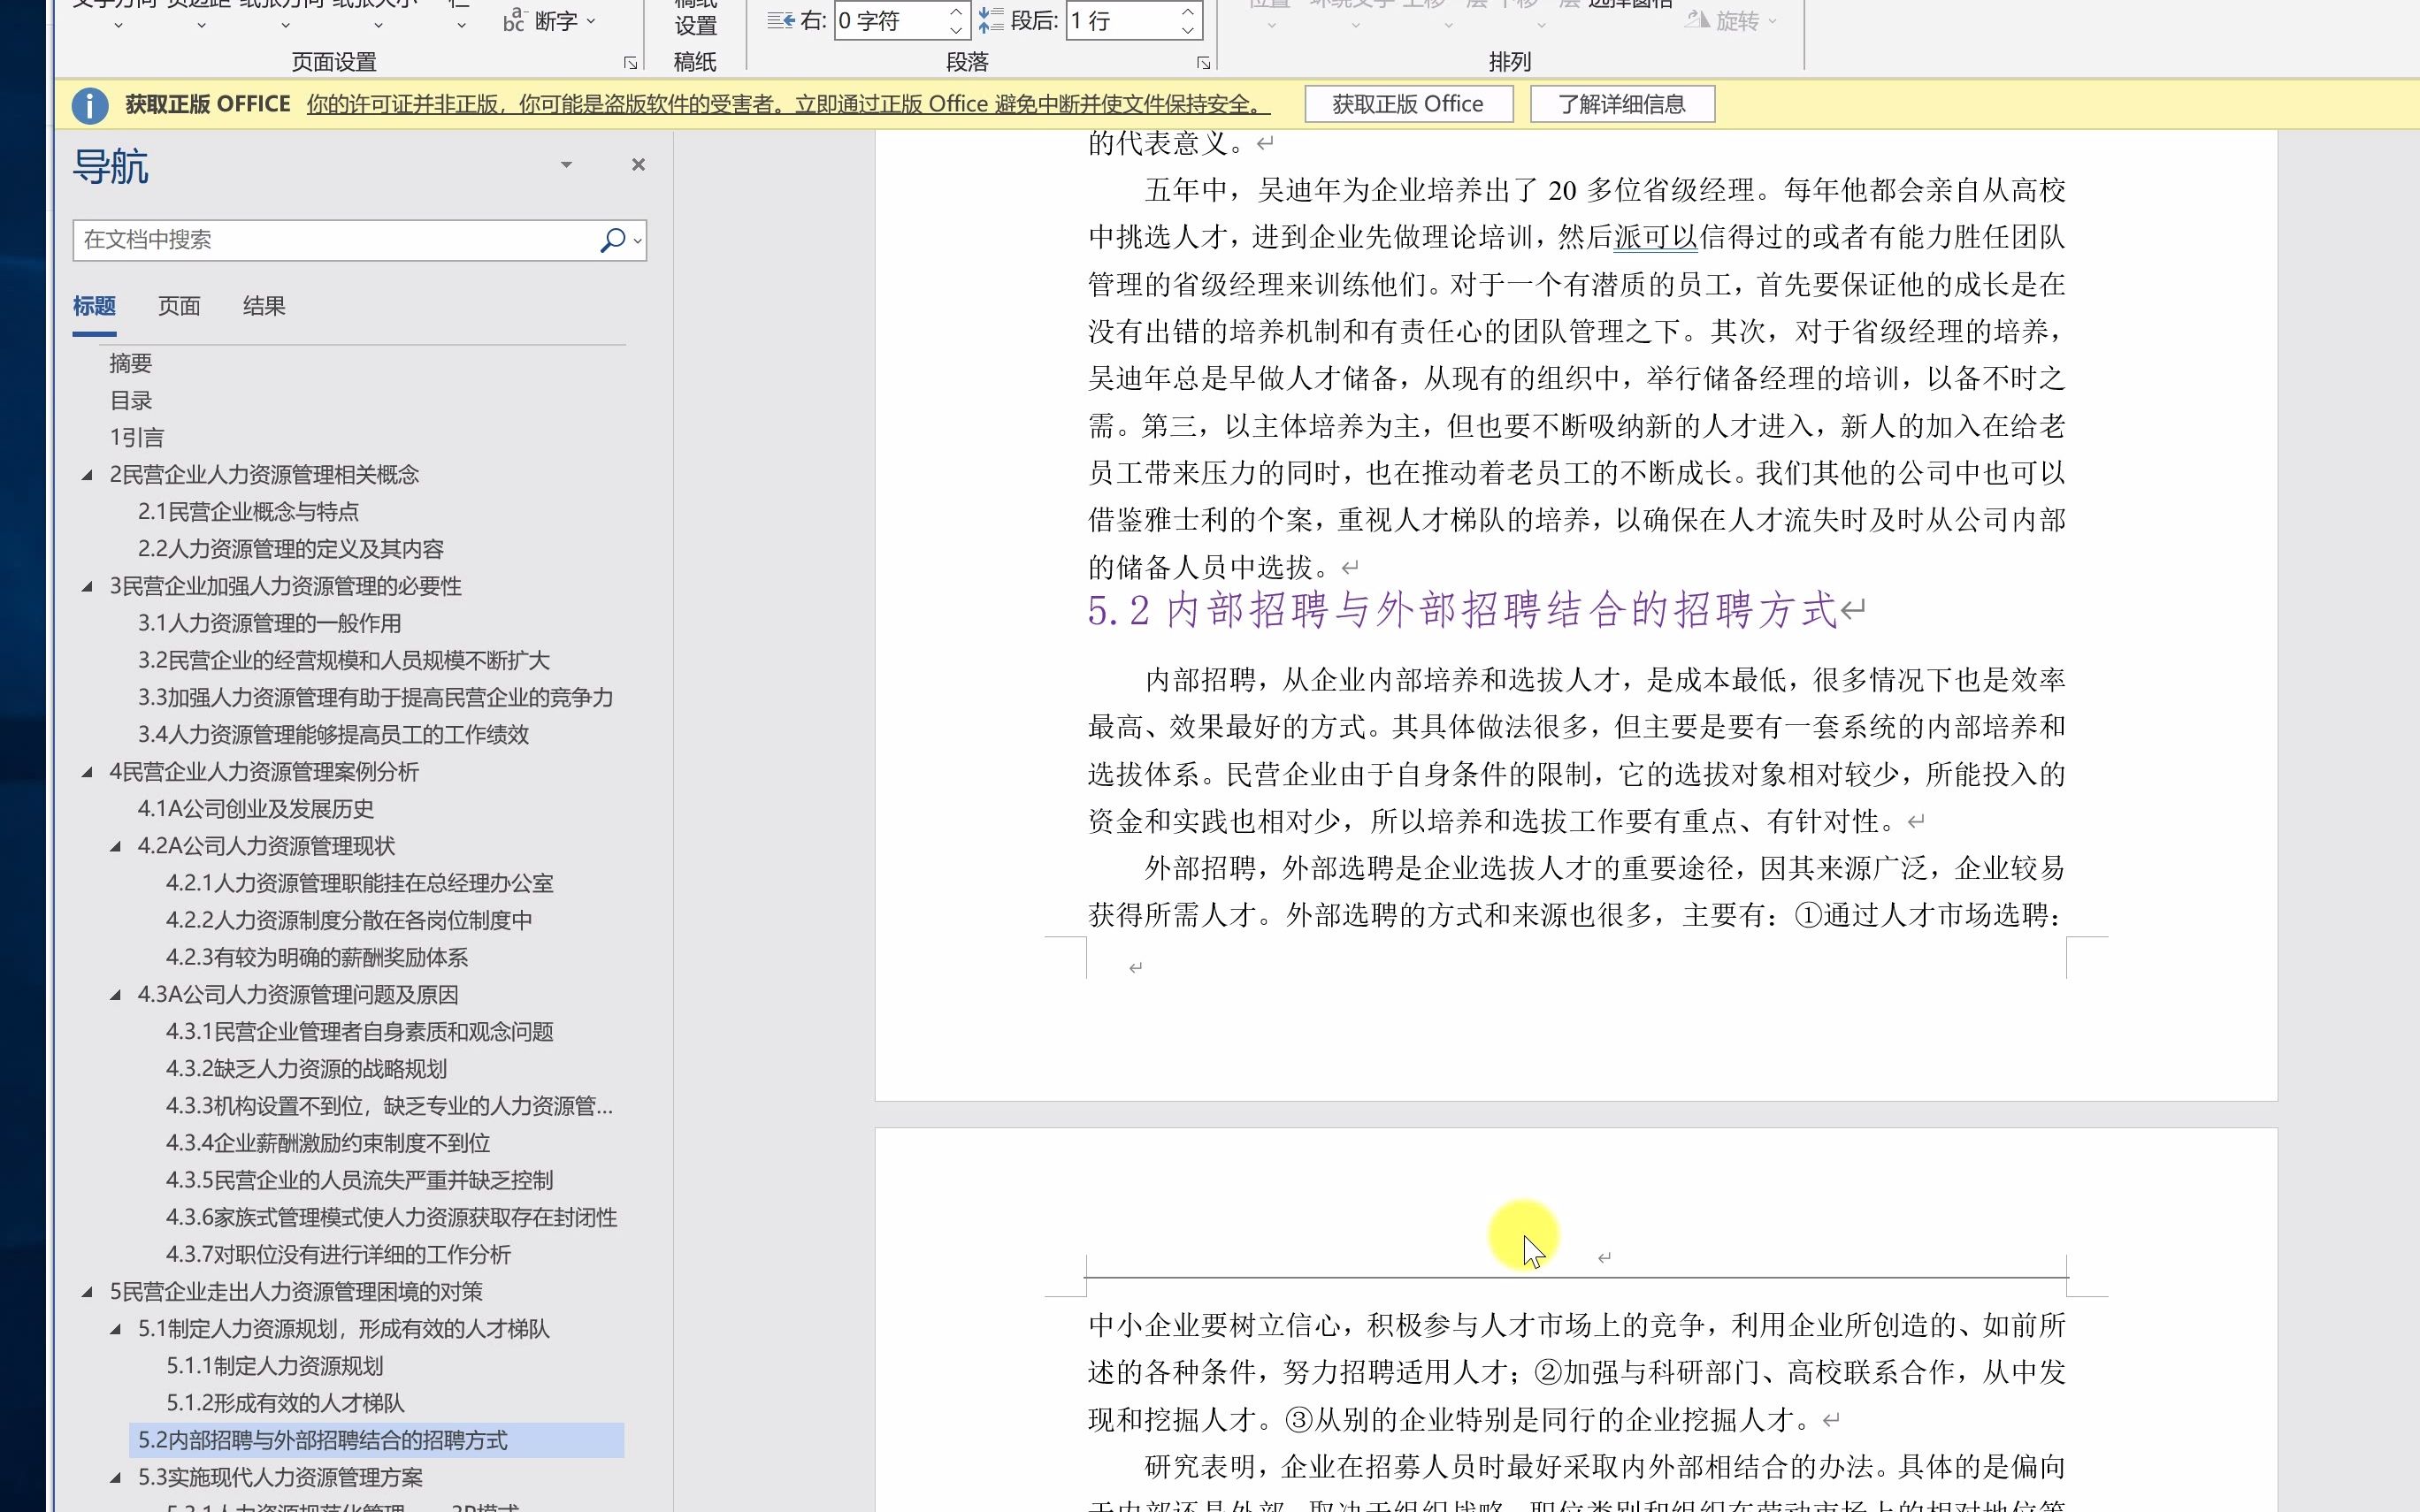
Task: Go to 4.1A公司创业及发展历史
Action: click(x=256, y=809)
